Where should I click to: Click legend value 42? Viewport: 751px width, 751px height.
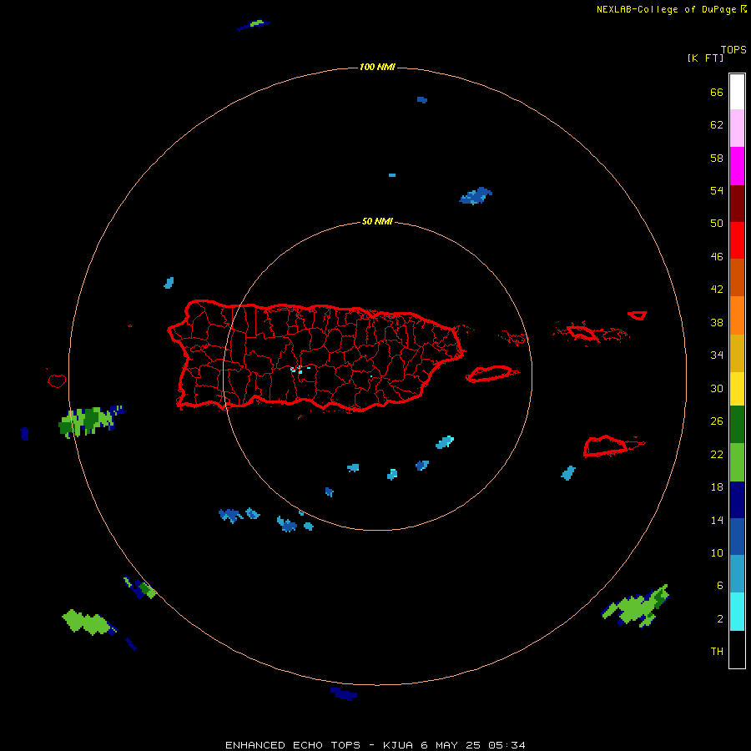(x=717, y=289)
